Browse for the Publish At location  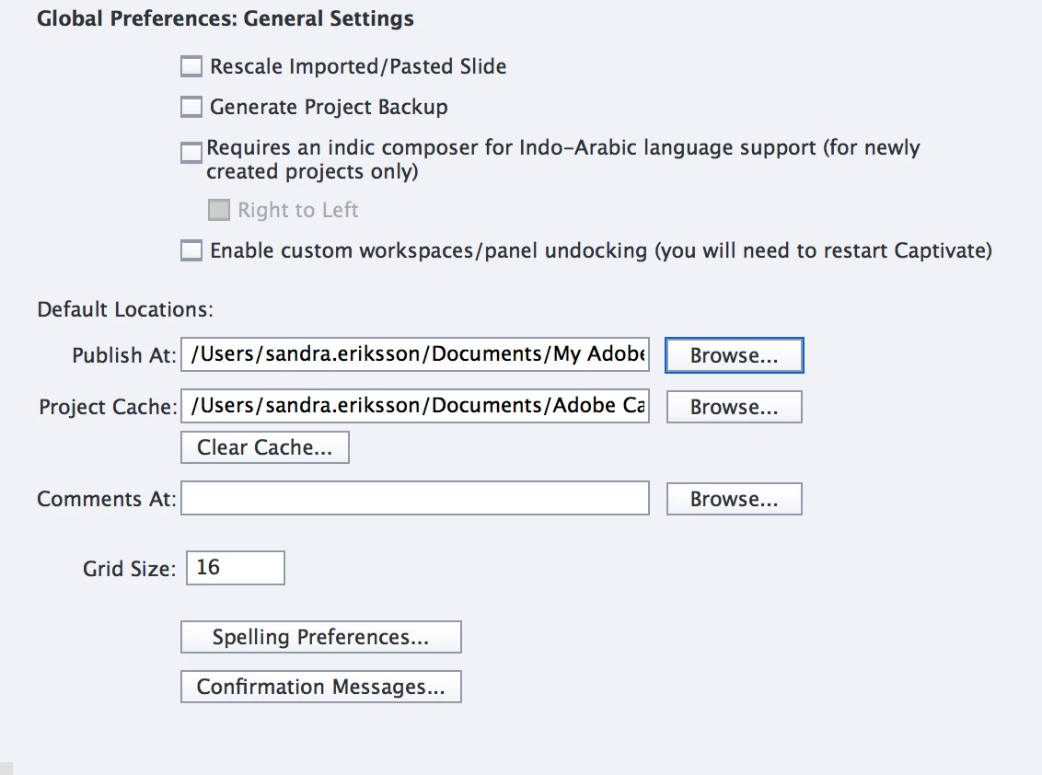[x=734, y=355]
